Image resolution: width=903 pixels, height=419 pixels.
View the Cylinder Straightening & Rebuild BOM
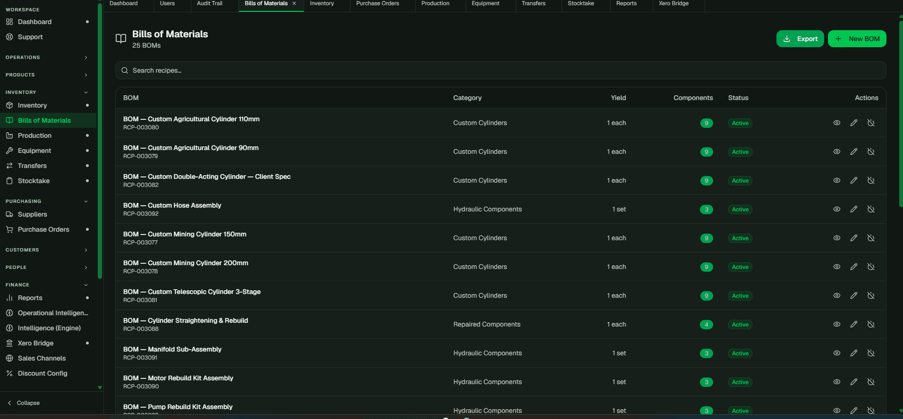click(x=836, y=324)
